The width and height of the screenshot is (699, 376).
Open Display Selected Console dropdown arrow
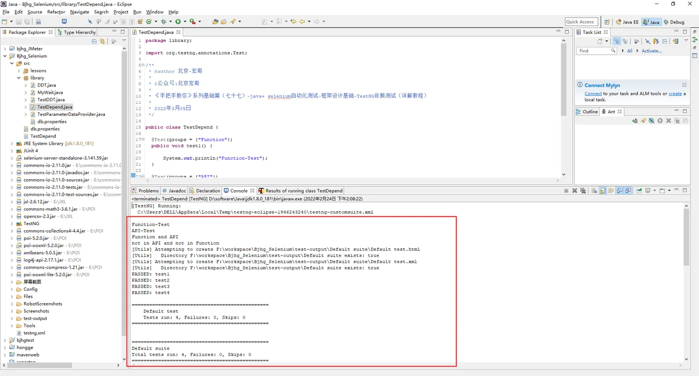655,190
